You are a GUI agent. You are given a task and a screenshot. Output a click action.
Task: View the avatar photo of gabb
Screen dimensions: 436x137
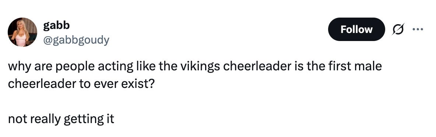pos(22,32)
